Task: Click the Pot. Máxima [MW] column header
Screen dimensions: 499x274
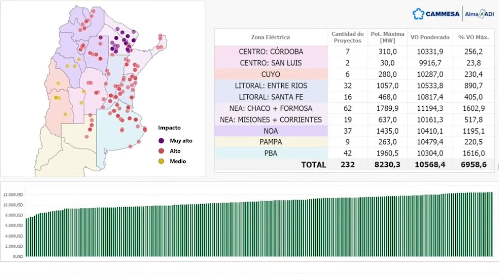Action: pyautogui.click(x=387, y=37)
